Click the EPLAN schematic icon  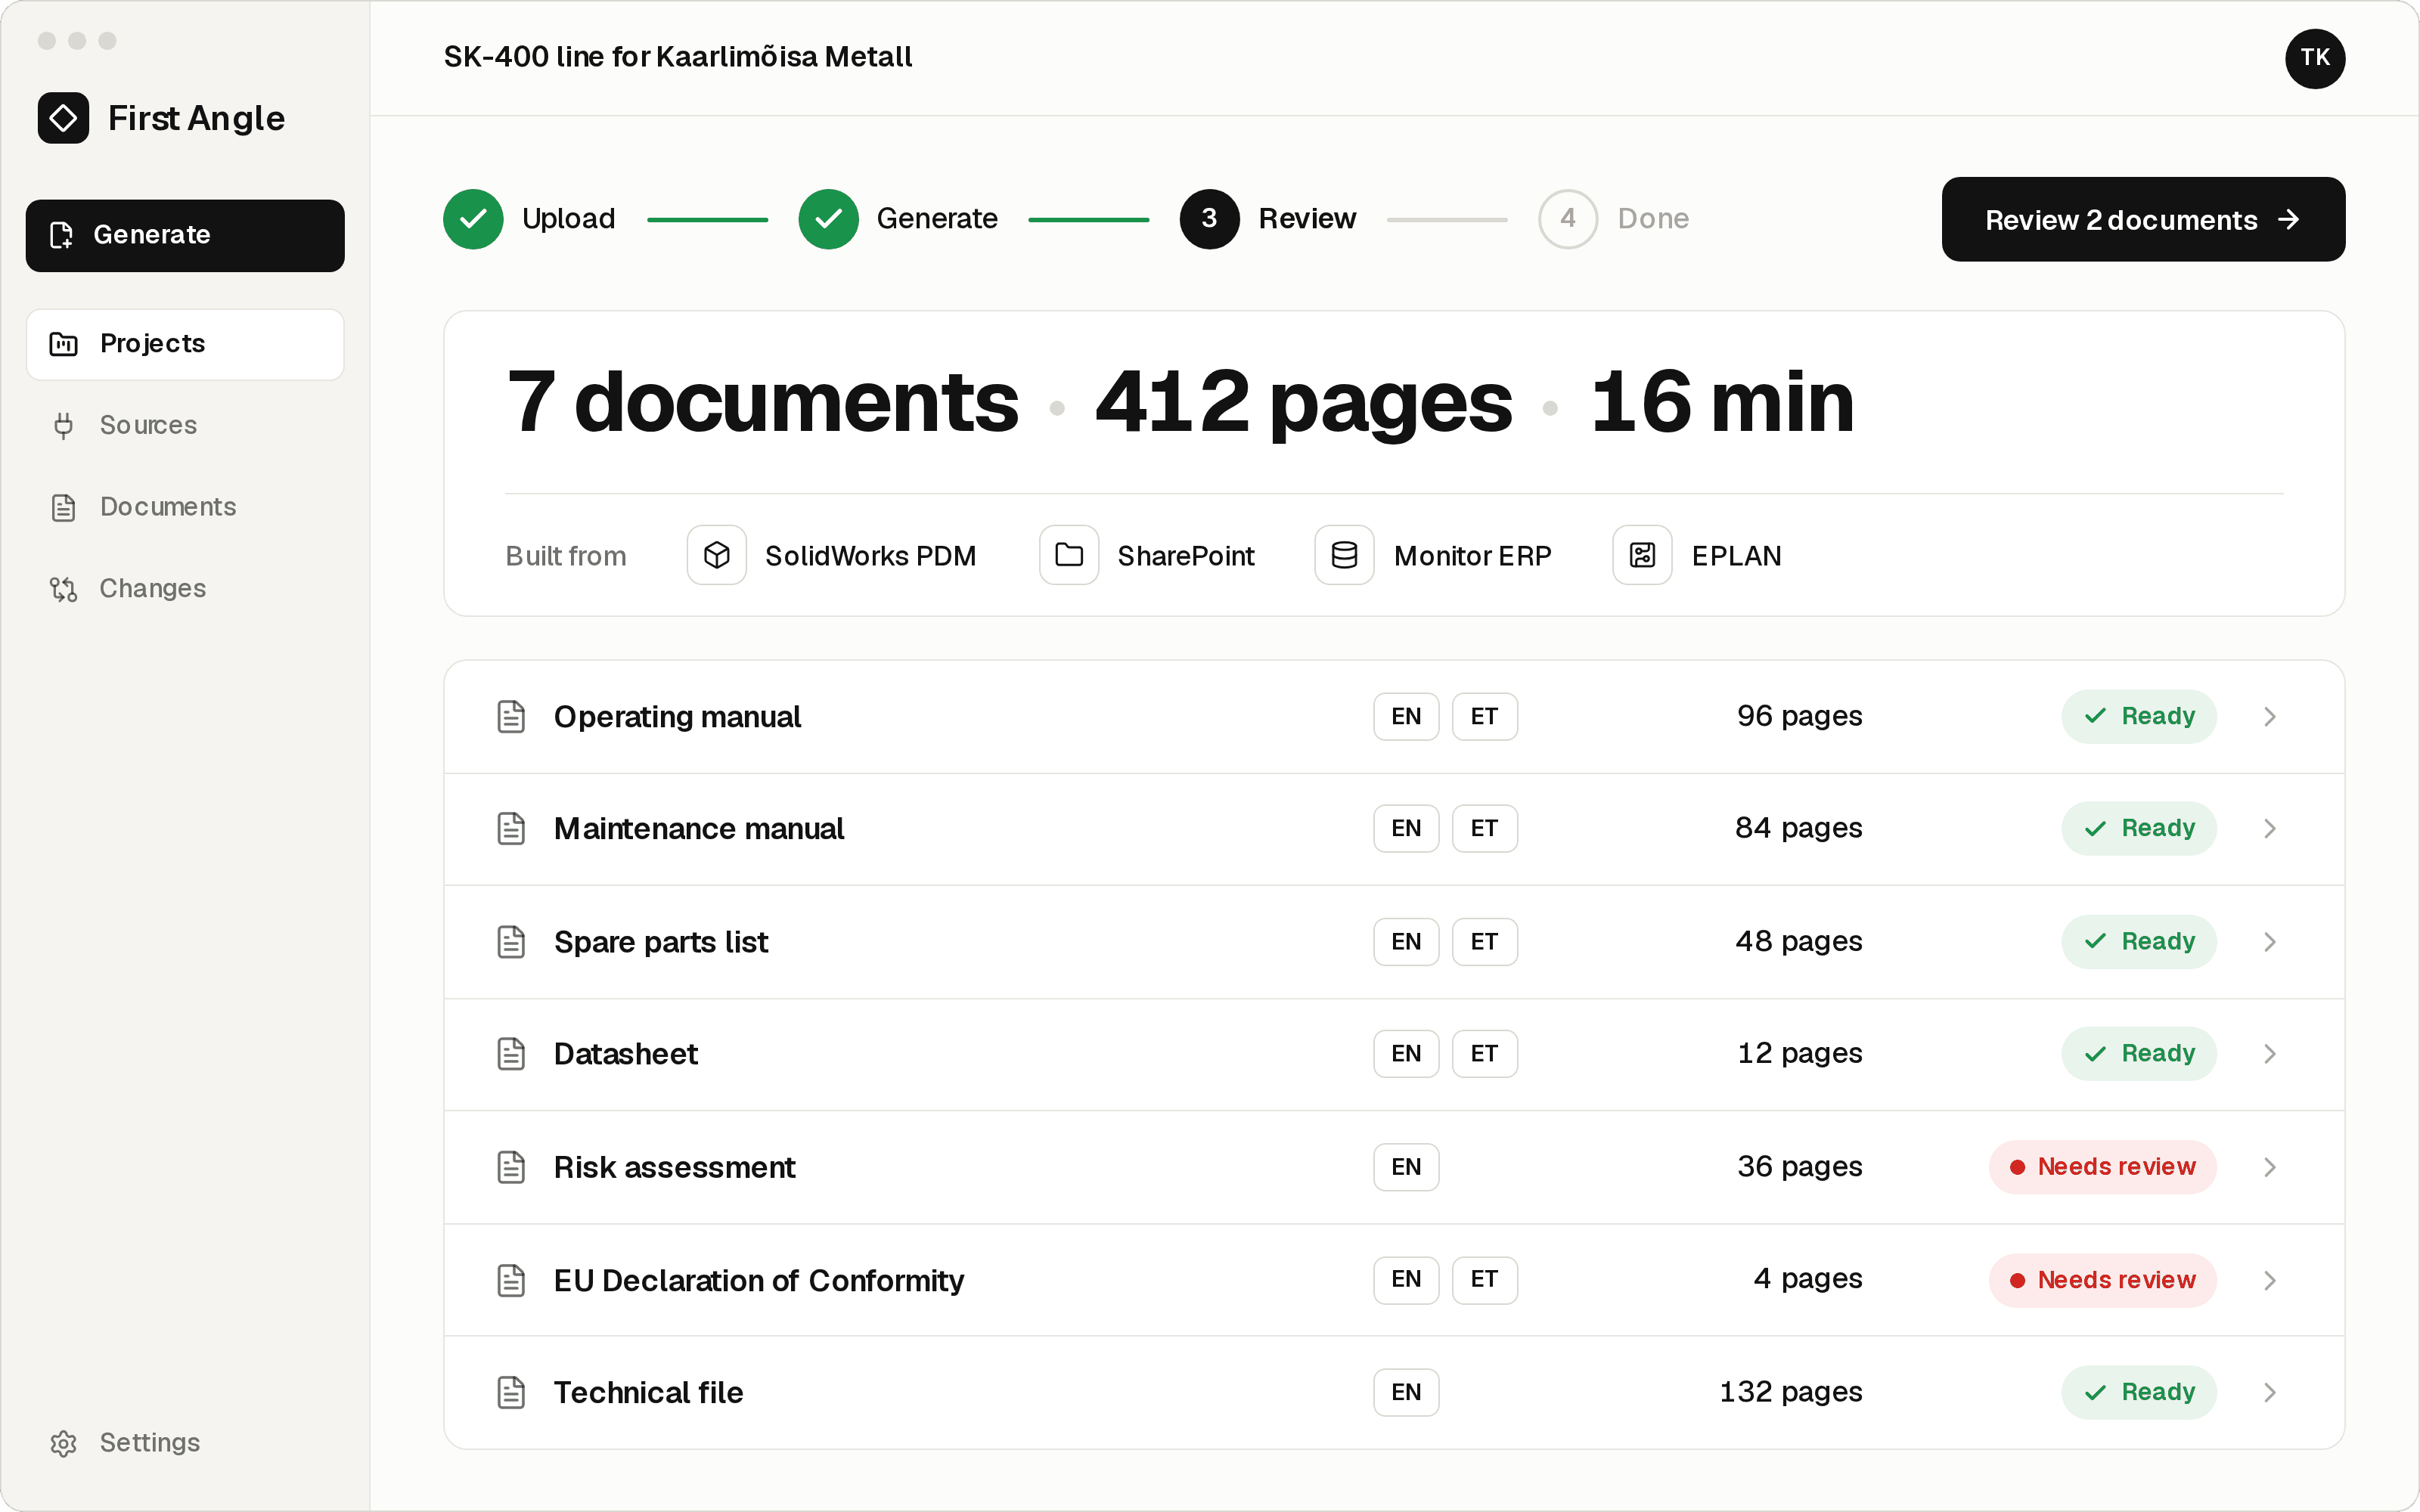click(1643, 555)
